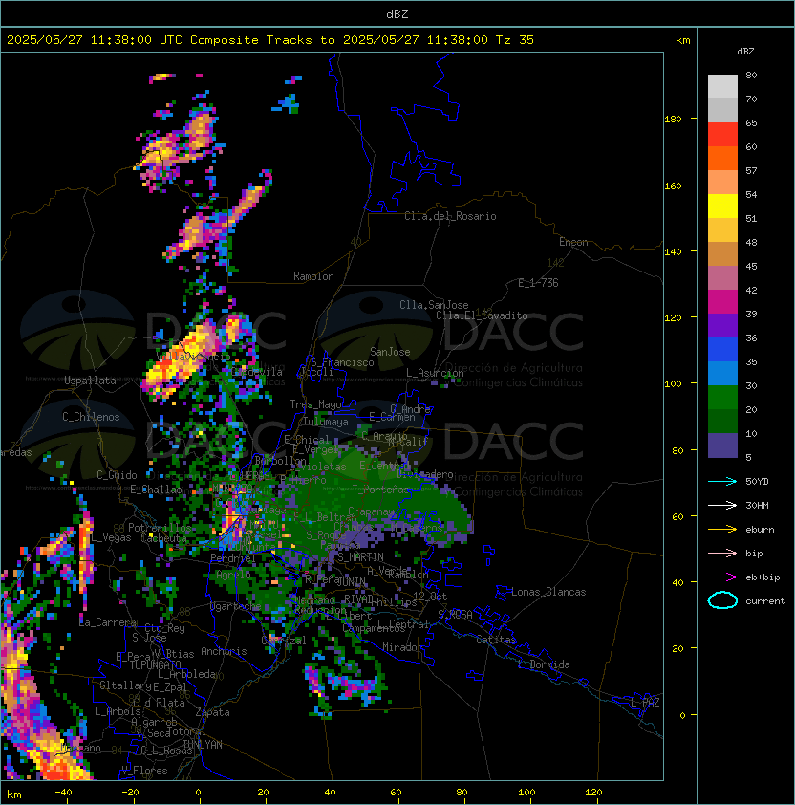Click the V_Flores map label
The width and height of the screenshot is (795, 805).
tap(144, 772)
